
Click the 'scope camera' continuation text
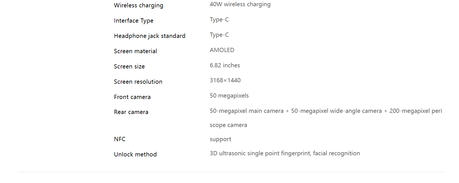click(x=228, y=125)
